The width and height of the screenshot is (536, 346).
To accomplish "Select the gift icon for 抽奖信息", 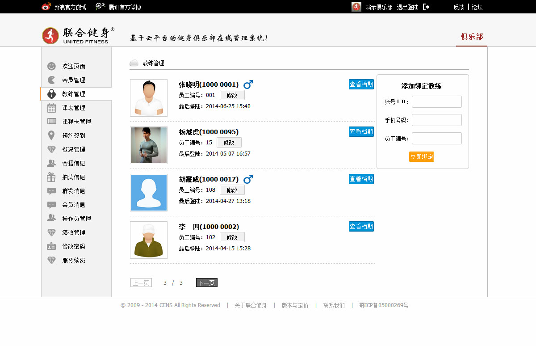I will click(52, 177).
